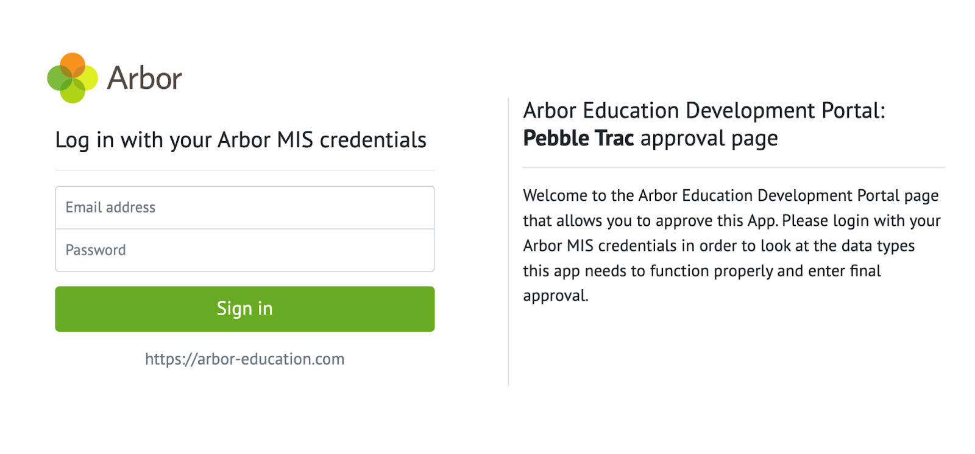
Task: Focus the Password input field
Action: [x=244, y=250]
